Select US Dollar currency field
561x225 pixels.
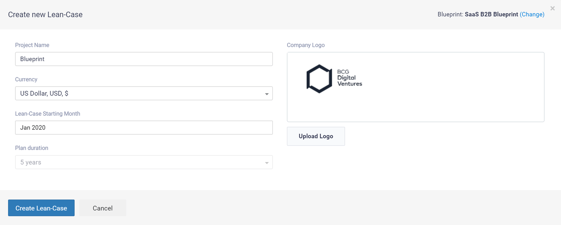tap(144, 93)
